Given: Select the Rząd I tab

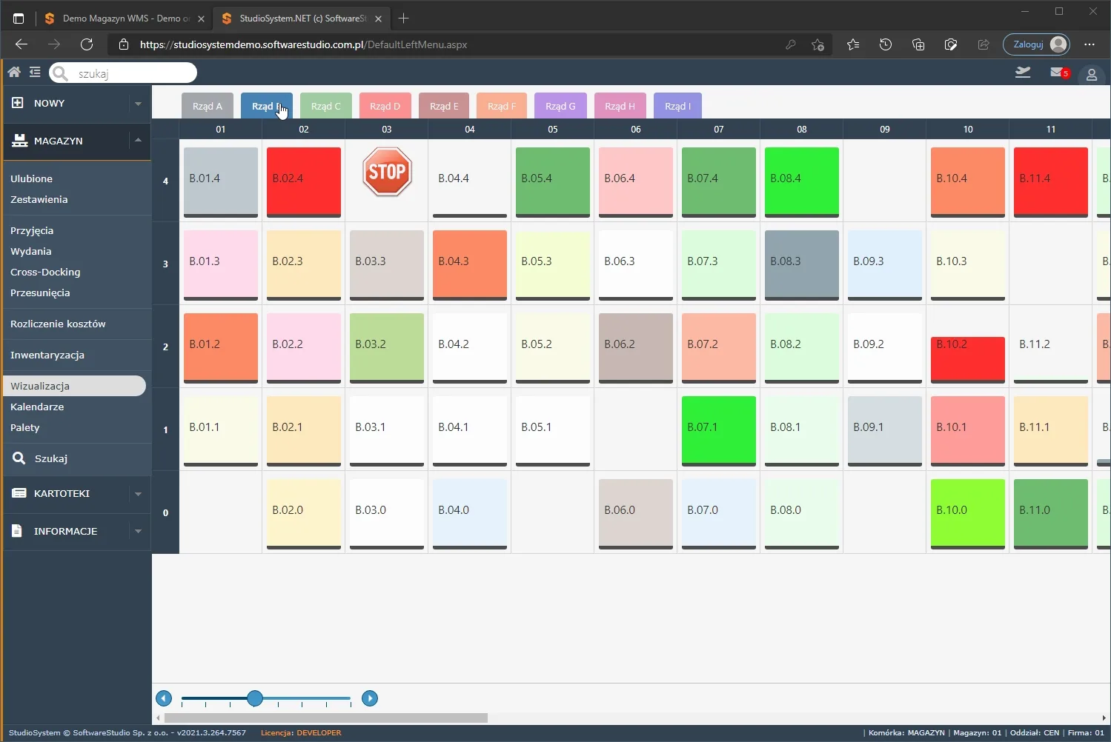Looking at the screenshot, I should pyautogui.click(x=677, y=106).
